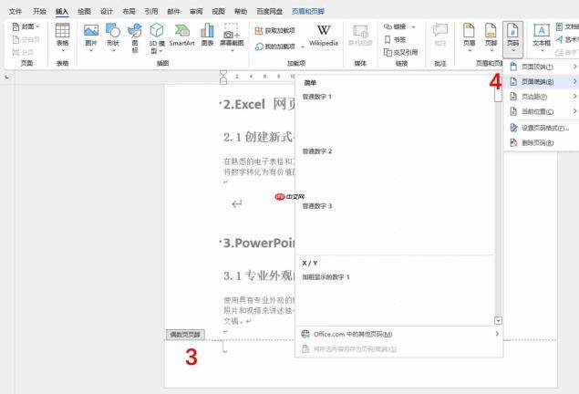This screenshot has width=579, height=394.
Task: Click the ruler indent marker
Action: tap(223, 78)
